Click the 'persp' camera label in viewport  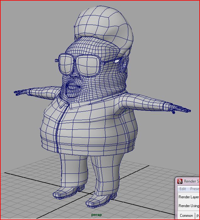pos(97,215)
